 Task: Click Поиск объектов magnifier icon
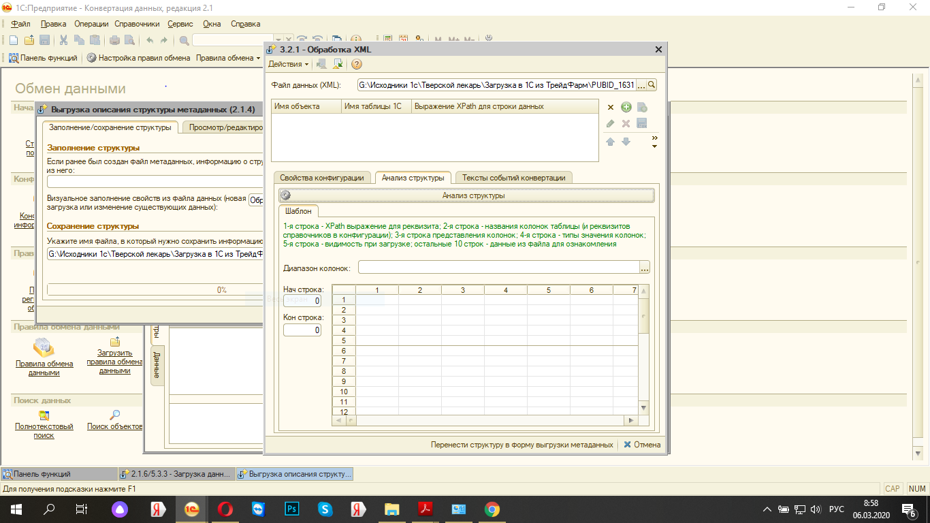click(x=115, y=415)
